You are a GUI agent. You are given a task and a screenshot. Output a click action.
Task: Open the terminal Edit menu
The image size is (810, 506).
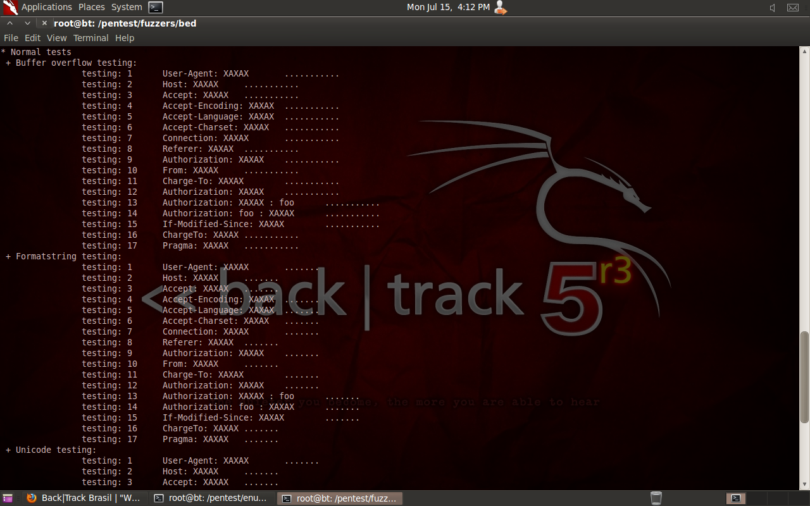(x=32, y=38)
